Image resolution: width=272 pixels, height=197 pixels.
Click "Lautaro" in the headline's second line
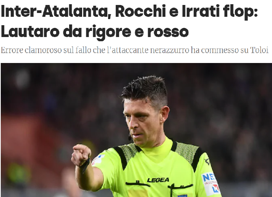click(30, 32)
